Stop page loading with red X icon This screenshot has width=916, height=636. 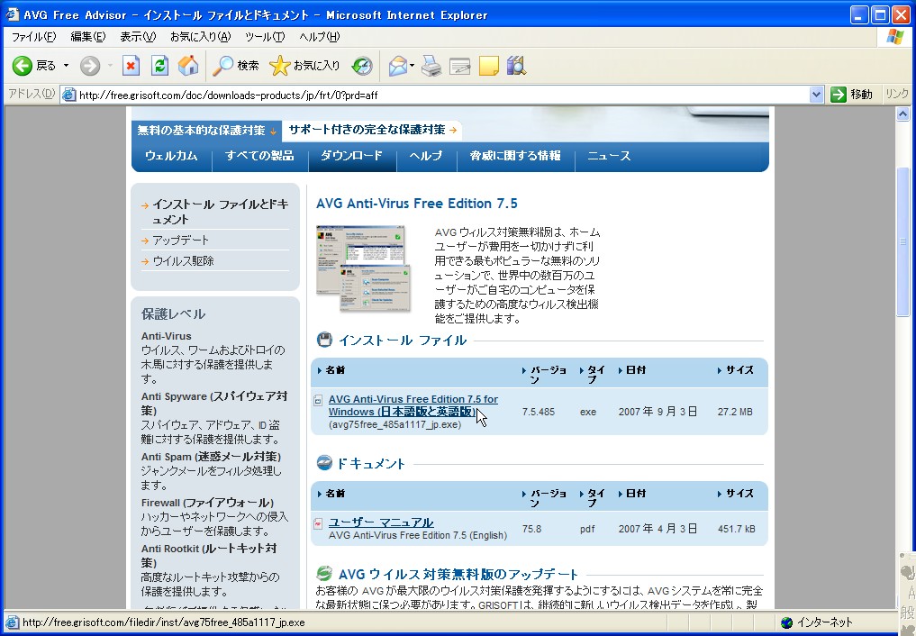tap(131, 66)
